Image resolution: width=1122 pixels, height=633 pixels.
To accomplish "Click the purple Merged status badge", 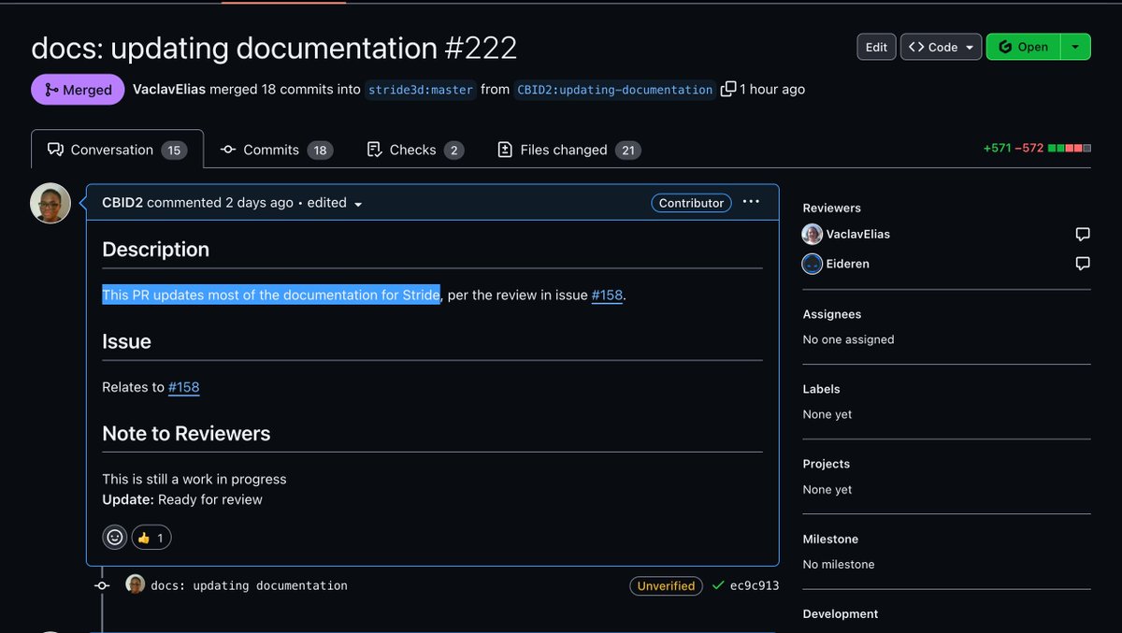I will (x=78, y=89).
